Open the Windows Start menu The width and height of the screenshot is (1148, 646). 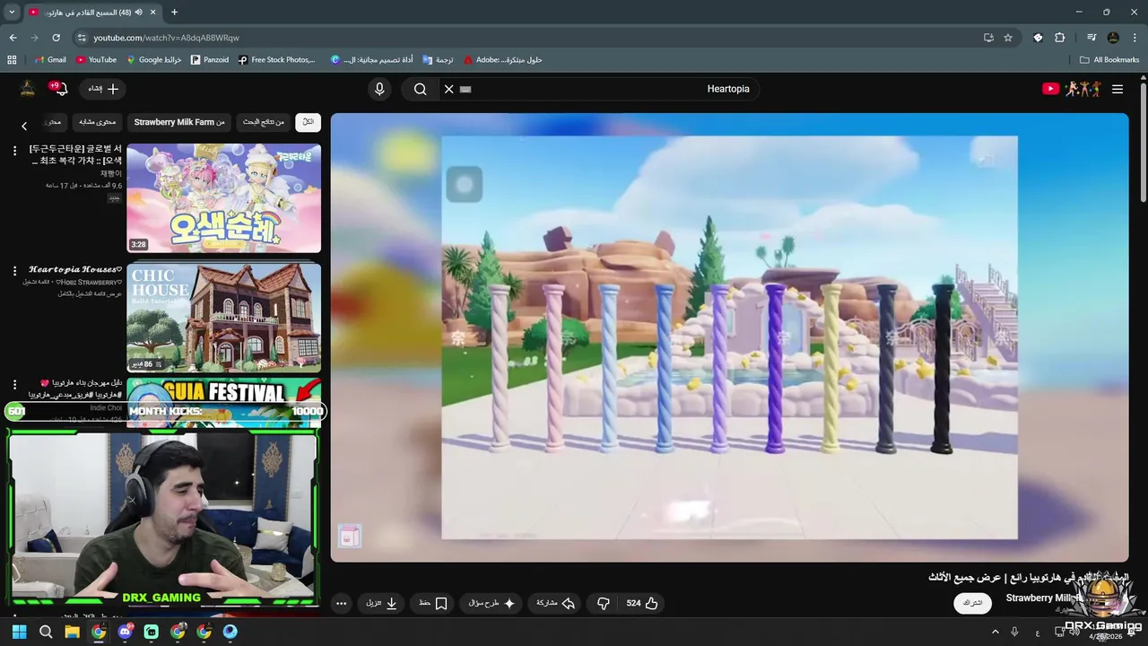(20, 632)
